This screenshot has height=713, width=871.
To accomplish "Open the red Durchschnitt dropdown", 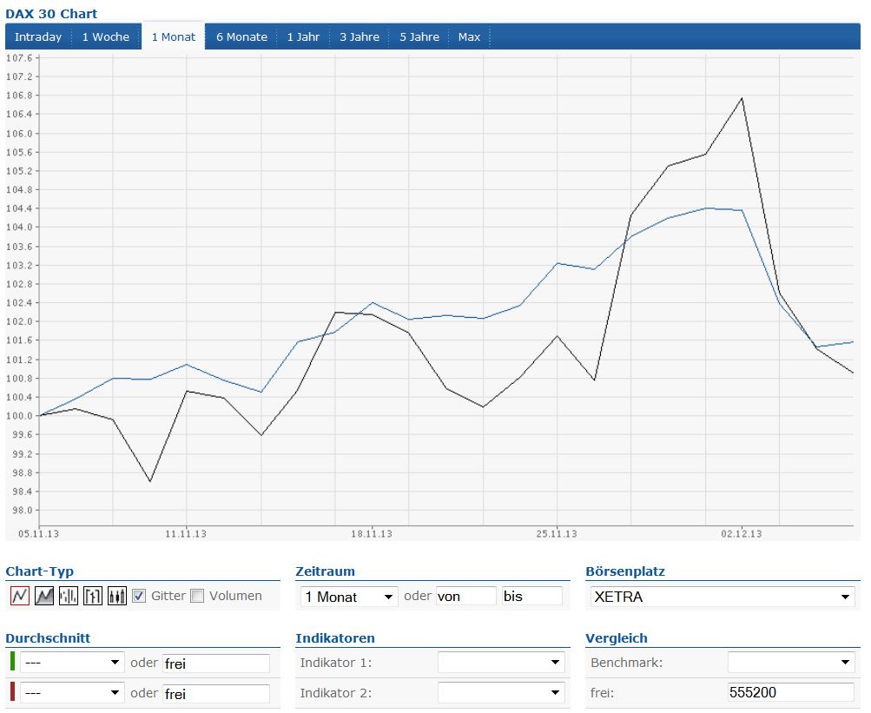I will [x=72, y=692].
